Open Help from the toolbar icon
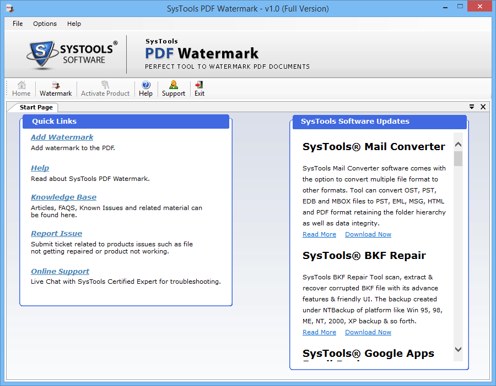The width and height of the screenshot is (496, 386). (145, 89)
